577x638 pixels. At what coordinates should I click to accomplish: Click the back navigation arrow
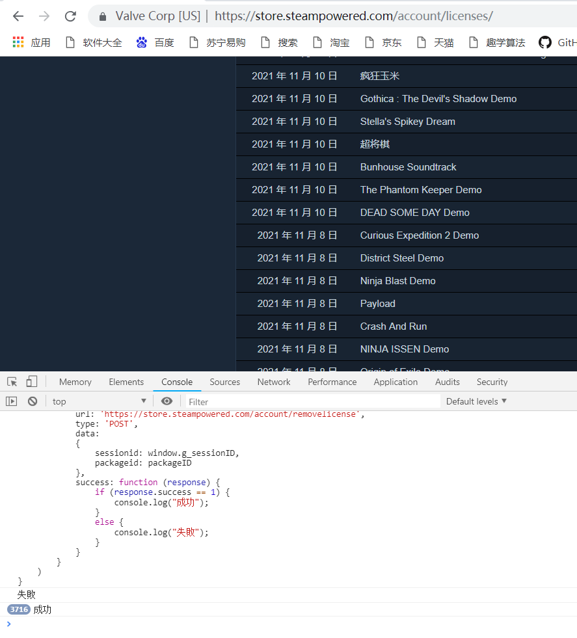coord(18,16)
